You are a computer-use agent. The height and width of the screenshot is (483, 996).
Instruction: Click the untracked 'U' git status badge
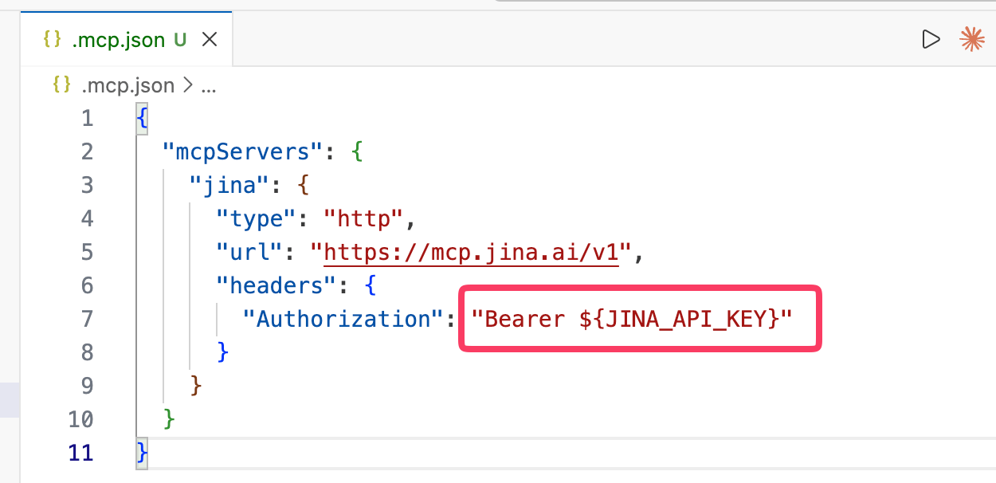point(180,40)
